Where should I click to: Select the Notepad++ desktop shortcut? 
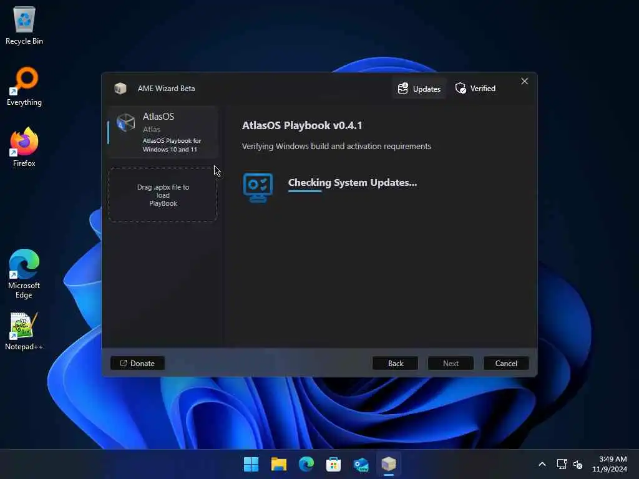(24, 331)
